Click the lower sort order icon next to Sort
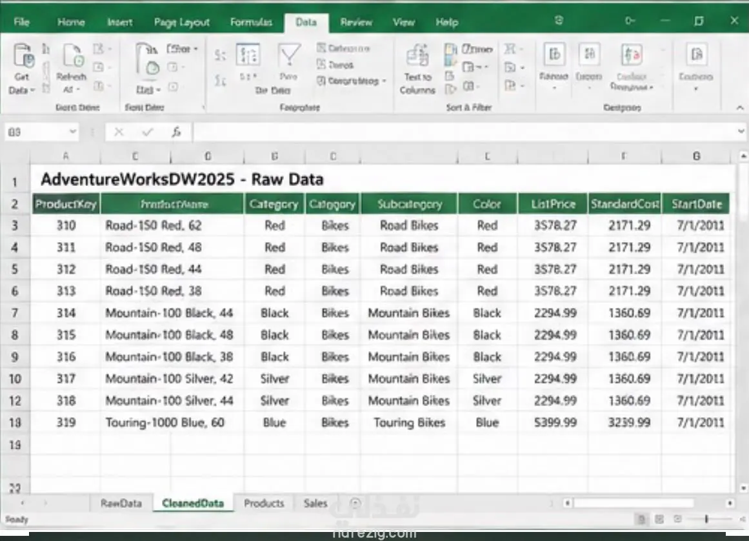The height and width of the screenshot is (541, 749). click(220, 80)
